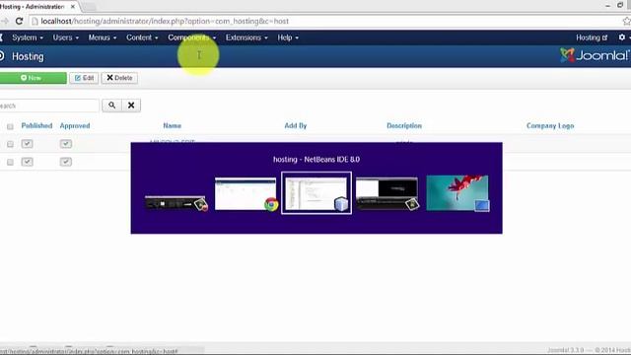The height and width of the screenshot is (355, 631).
Task: Click the Joomla! logo
Action: point(595,55)
